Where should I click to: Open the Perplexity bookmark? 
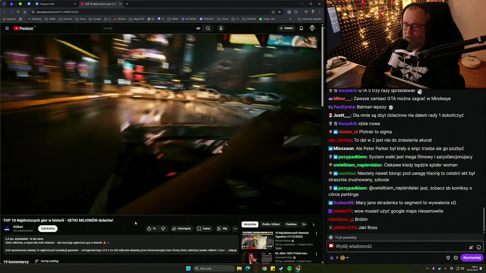35,19
